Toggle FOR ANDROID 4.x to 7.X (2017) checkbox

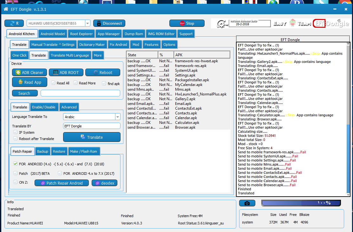click(60, 173)
